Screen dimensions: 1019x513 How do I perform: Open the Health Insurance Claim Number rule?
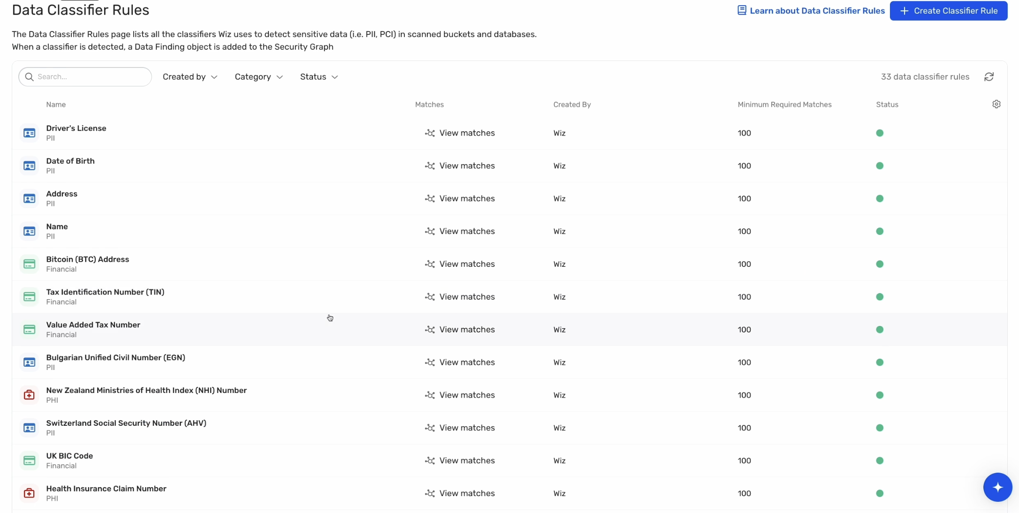tap(106, 489)
